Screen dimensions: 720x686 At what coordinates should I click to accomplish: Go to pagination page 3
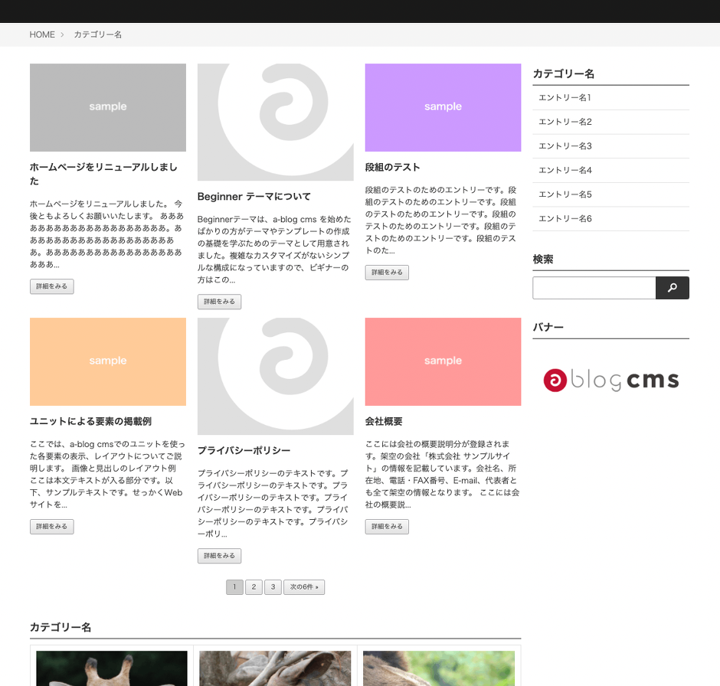(273, 587)
